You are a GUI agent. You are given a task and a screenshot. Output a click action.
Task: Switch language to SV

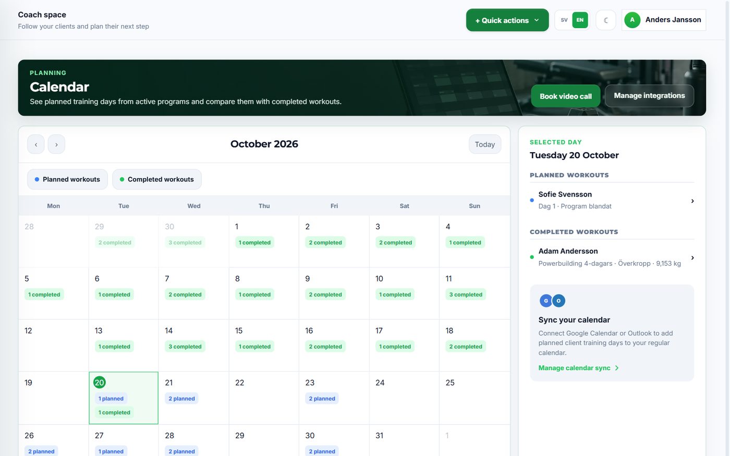click(564, 20)
